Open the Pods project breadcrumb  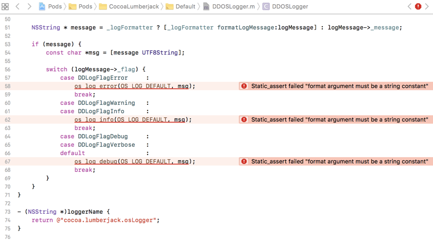point(50,6)
